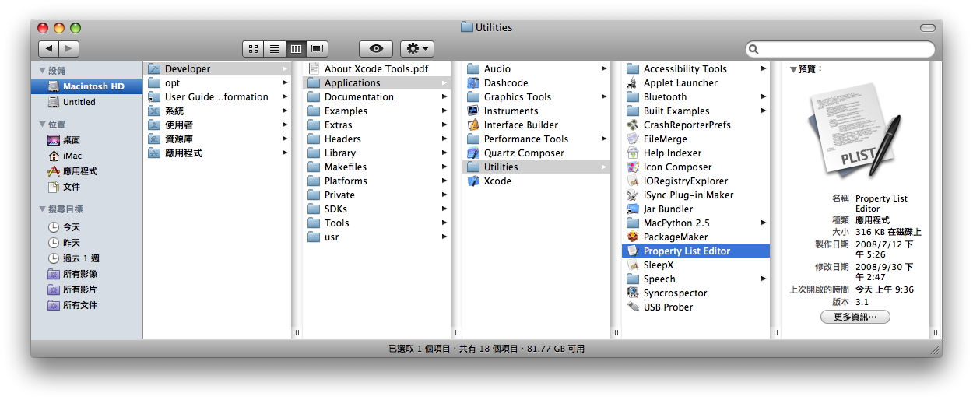This screenshot has width=973, height=400.
Task: Click the search field
Action: pos(840,49)
